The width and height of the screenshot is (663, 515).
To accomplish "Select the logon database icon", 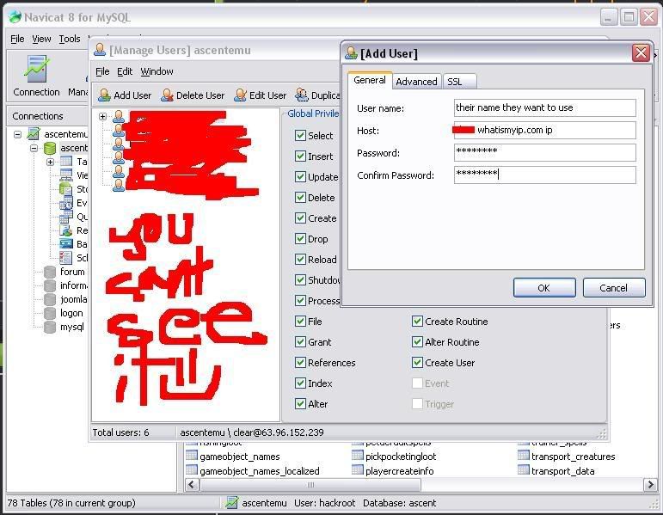I will [50, 313].
